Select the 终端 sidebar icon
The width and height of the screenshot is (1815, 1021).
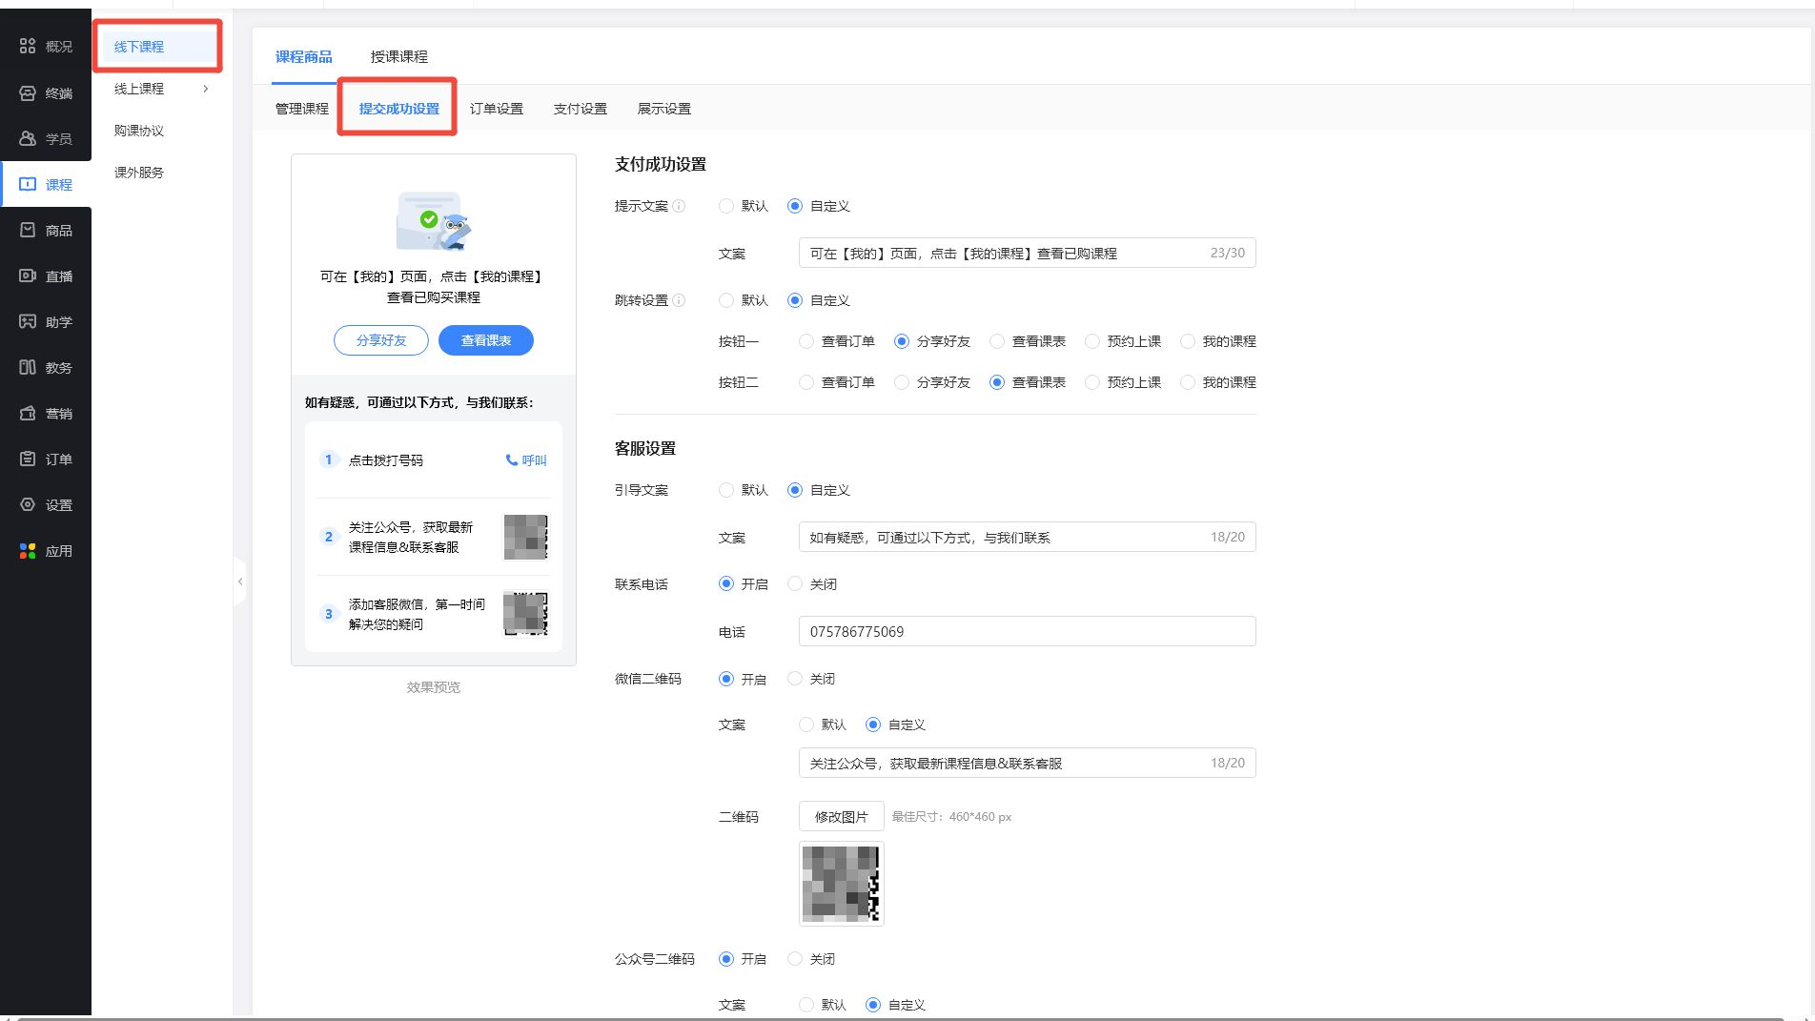[45, 92]
